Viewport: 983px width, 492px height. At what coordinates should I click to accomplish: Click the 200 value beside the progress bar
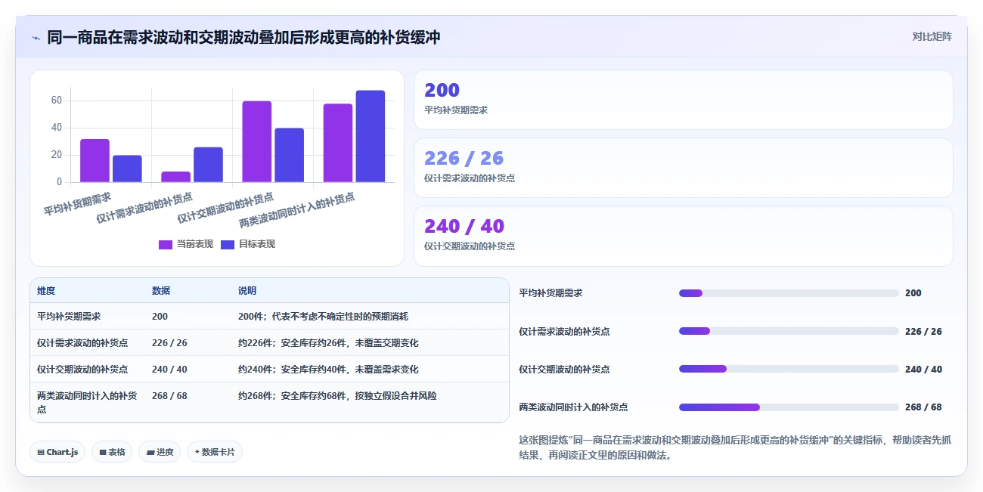point(913,293)
